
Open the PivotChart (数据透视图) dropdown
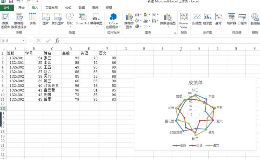point(168,20)
